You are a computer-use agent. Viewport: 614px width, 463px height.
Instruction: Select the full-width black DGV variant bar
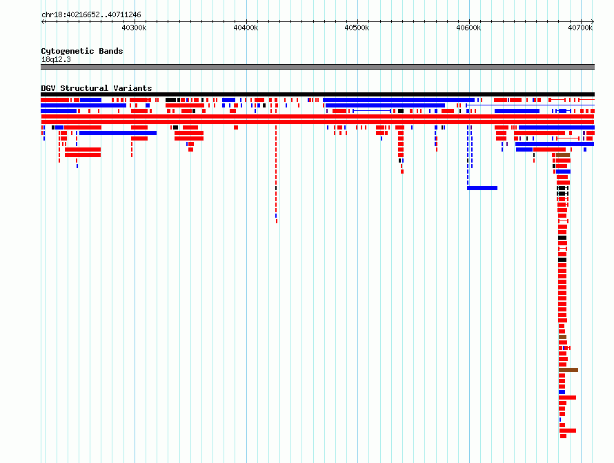click(317, 94)
